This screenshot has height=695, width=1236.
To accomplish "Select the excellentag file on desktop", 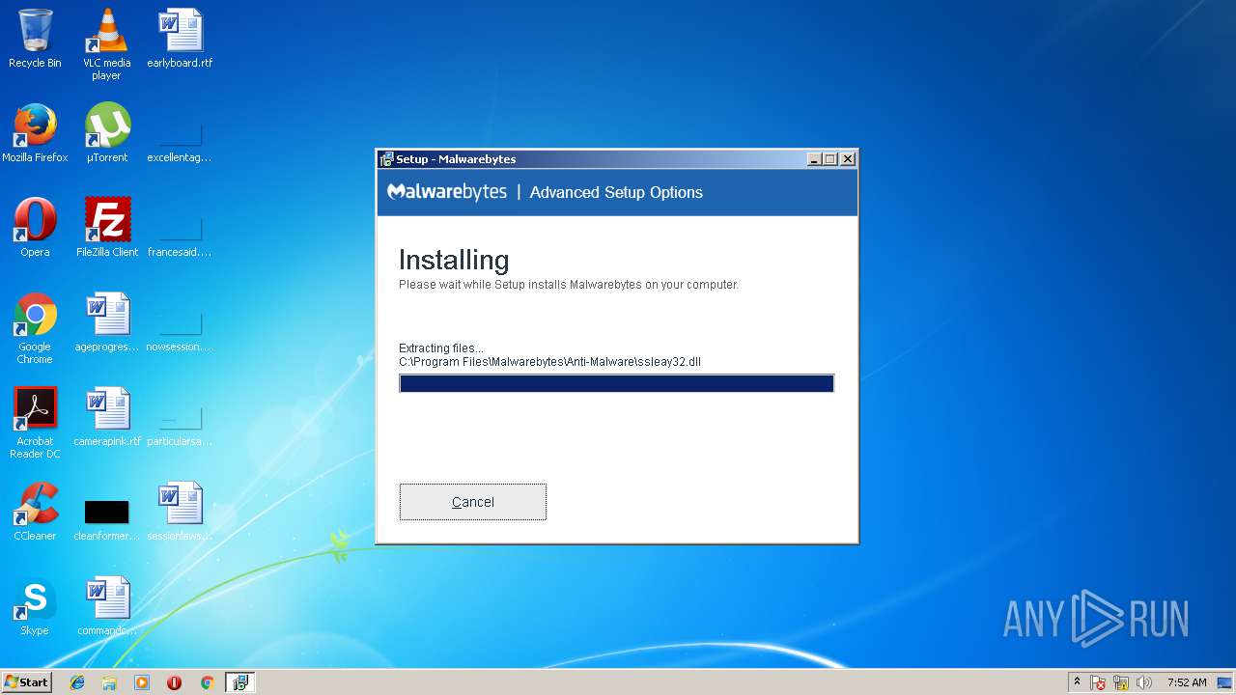I will (180, 142).
